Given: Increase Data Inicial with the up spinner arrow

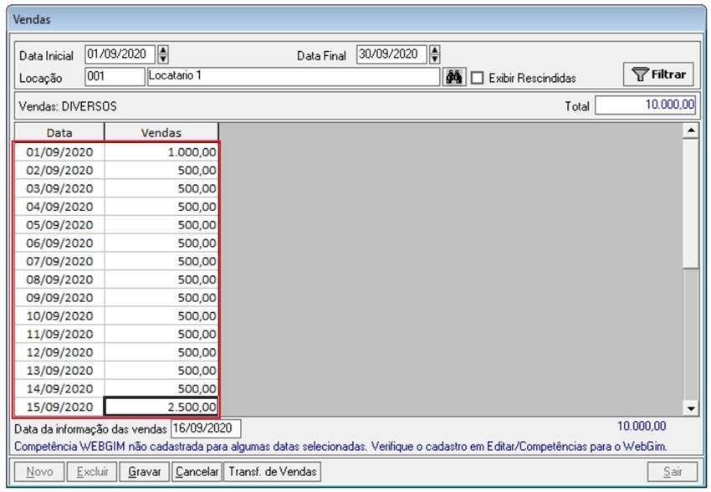Looking at the screenshot, I should [163, 50].
